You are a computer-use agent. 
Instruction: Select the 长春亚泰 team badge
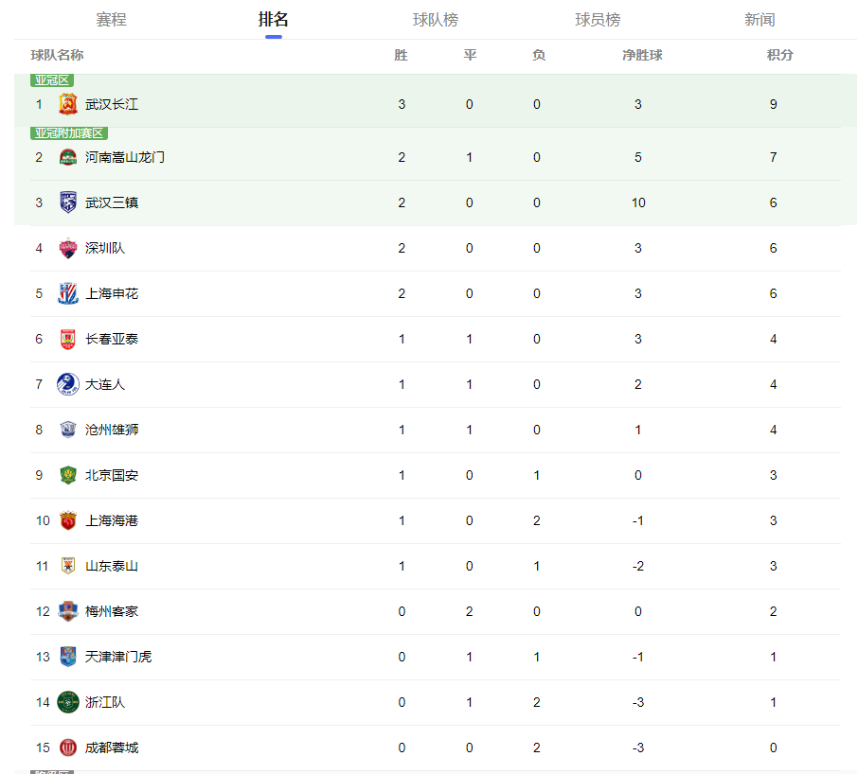[68, 339]
